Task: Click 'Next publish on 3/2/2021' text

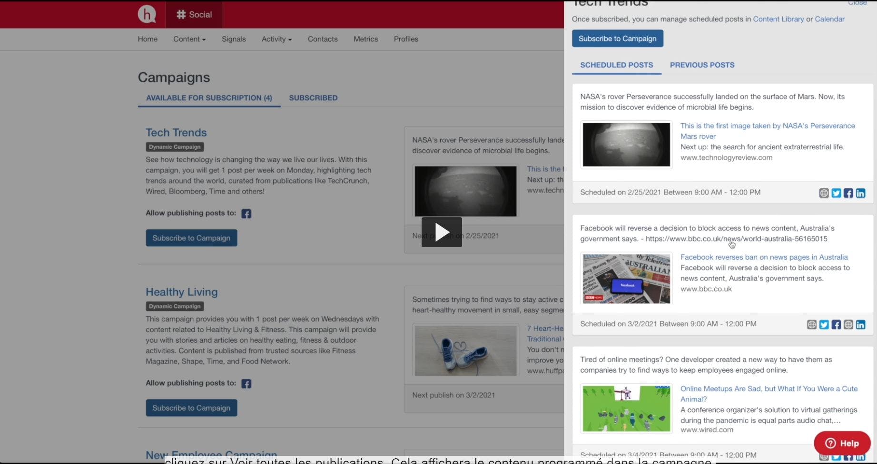Action: (453, 395)
